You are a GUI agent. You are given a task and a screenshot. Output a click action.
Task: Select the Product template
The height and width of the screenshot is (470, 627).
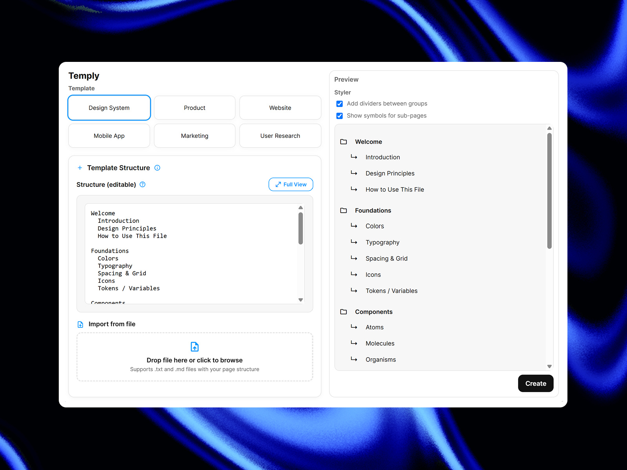[195, 108]
